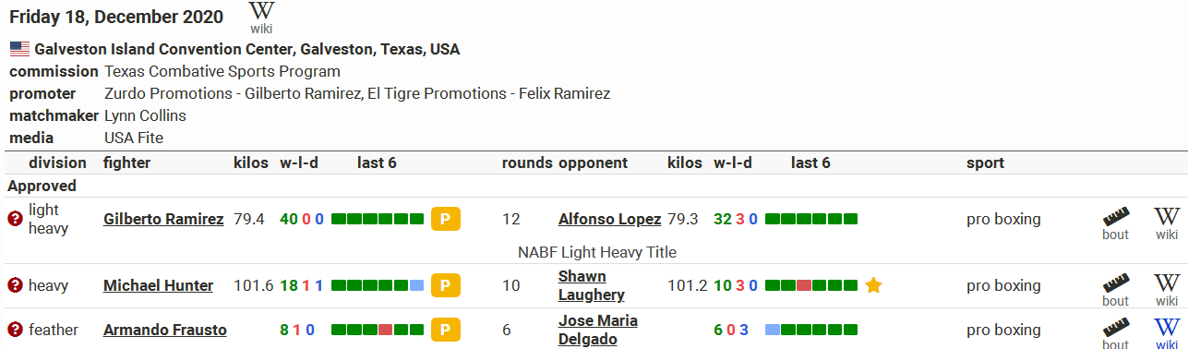Open wiki icon in Michael Hunter row
1188x349 pixels.
pyautogui.click(x=1167, y=290)
